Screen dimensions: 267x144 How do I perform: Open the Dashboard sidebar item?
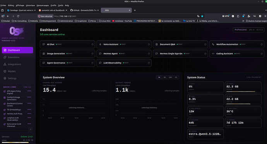pos(17,50)
